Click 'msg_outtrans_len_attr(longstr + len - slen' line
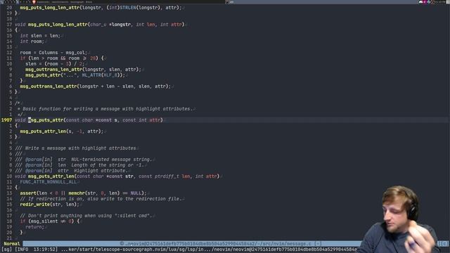The height and width of the screenshot is (253, 450). click(96, 86)
